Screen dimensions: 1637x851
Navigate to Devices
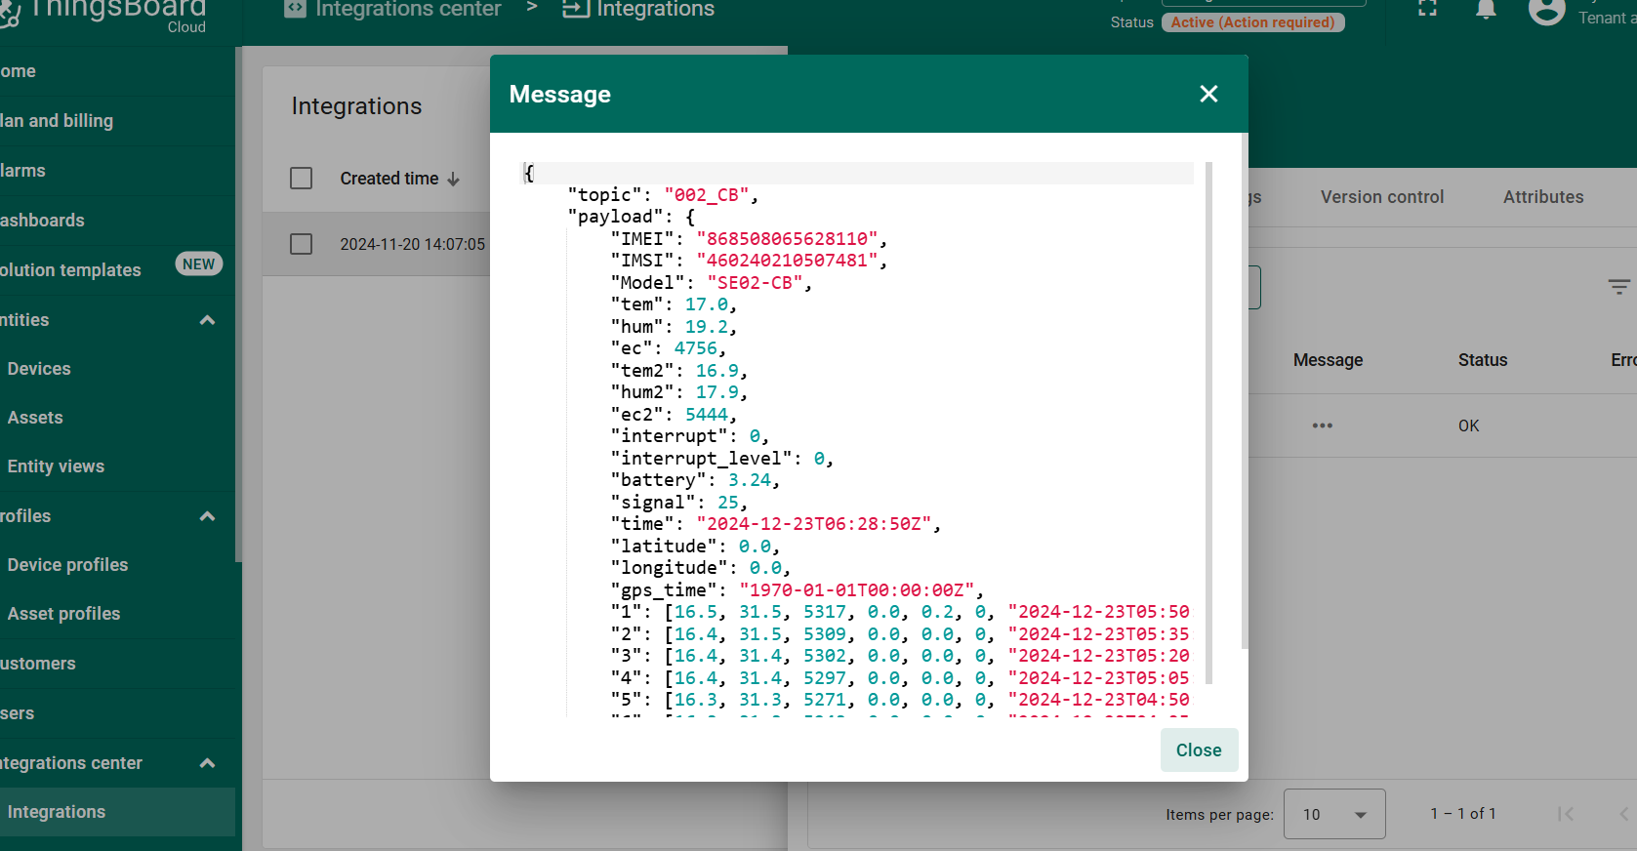tap(117, 369)
